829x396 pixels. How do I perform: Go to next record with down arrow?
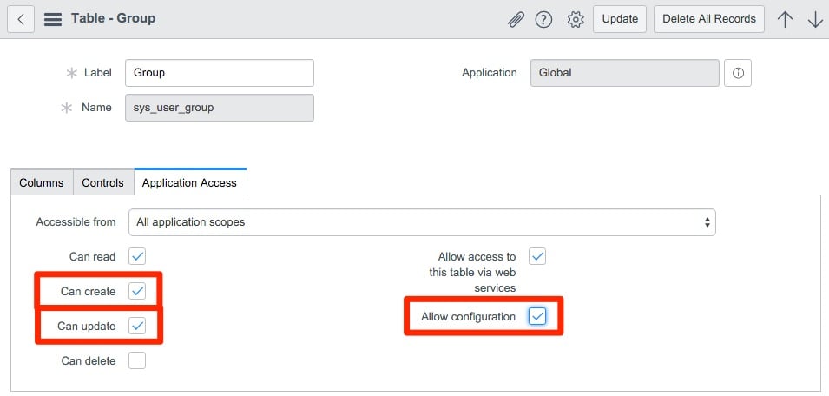point(814,19)
